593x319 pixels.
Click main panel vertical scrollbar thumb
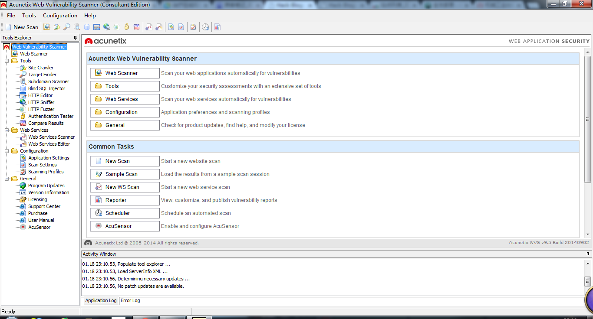[x=588, y=119]
